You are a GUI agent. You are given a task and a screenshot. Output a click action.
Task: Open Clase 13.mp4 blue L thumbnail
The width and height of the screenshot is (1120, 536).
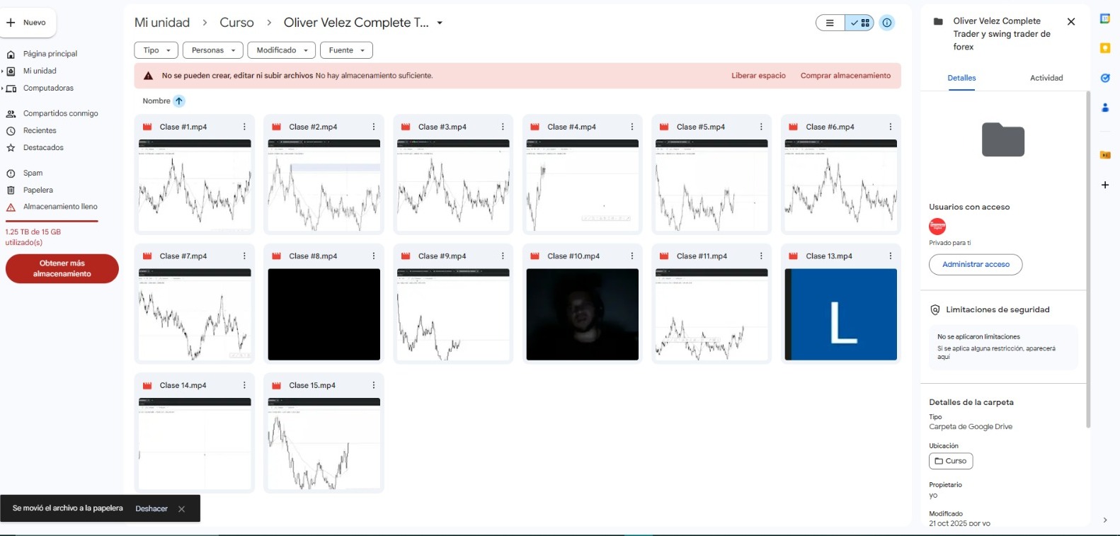point(840,314)
